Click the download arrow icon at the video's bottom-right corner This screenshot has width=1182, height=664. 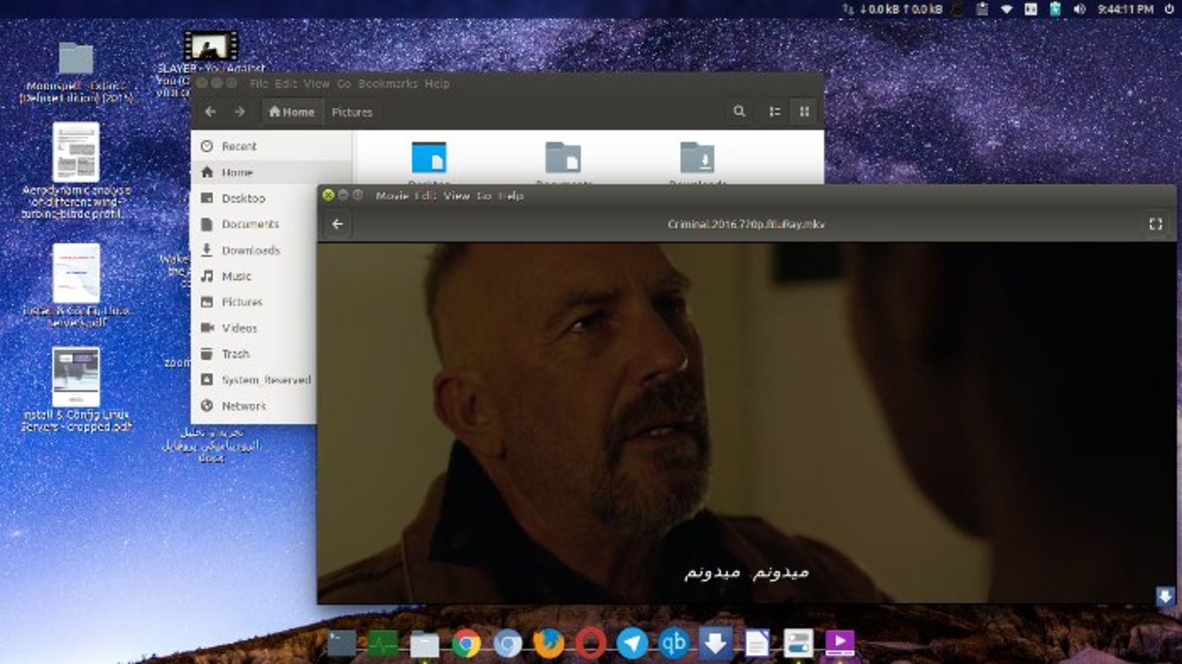coord(1165,596)
